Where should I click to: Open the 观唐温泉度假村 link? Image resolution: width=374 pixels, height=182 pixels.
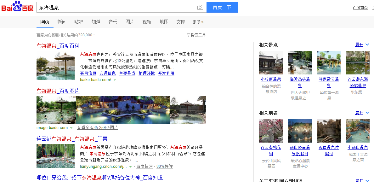click(329, 151)
